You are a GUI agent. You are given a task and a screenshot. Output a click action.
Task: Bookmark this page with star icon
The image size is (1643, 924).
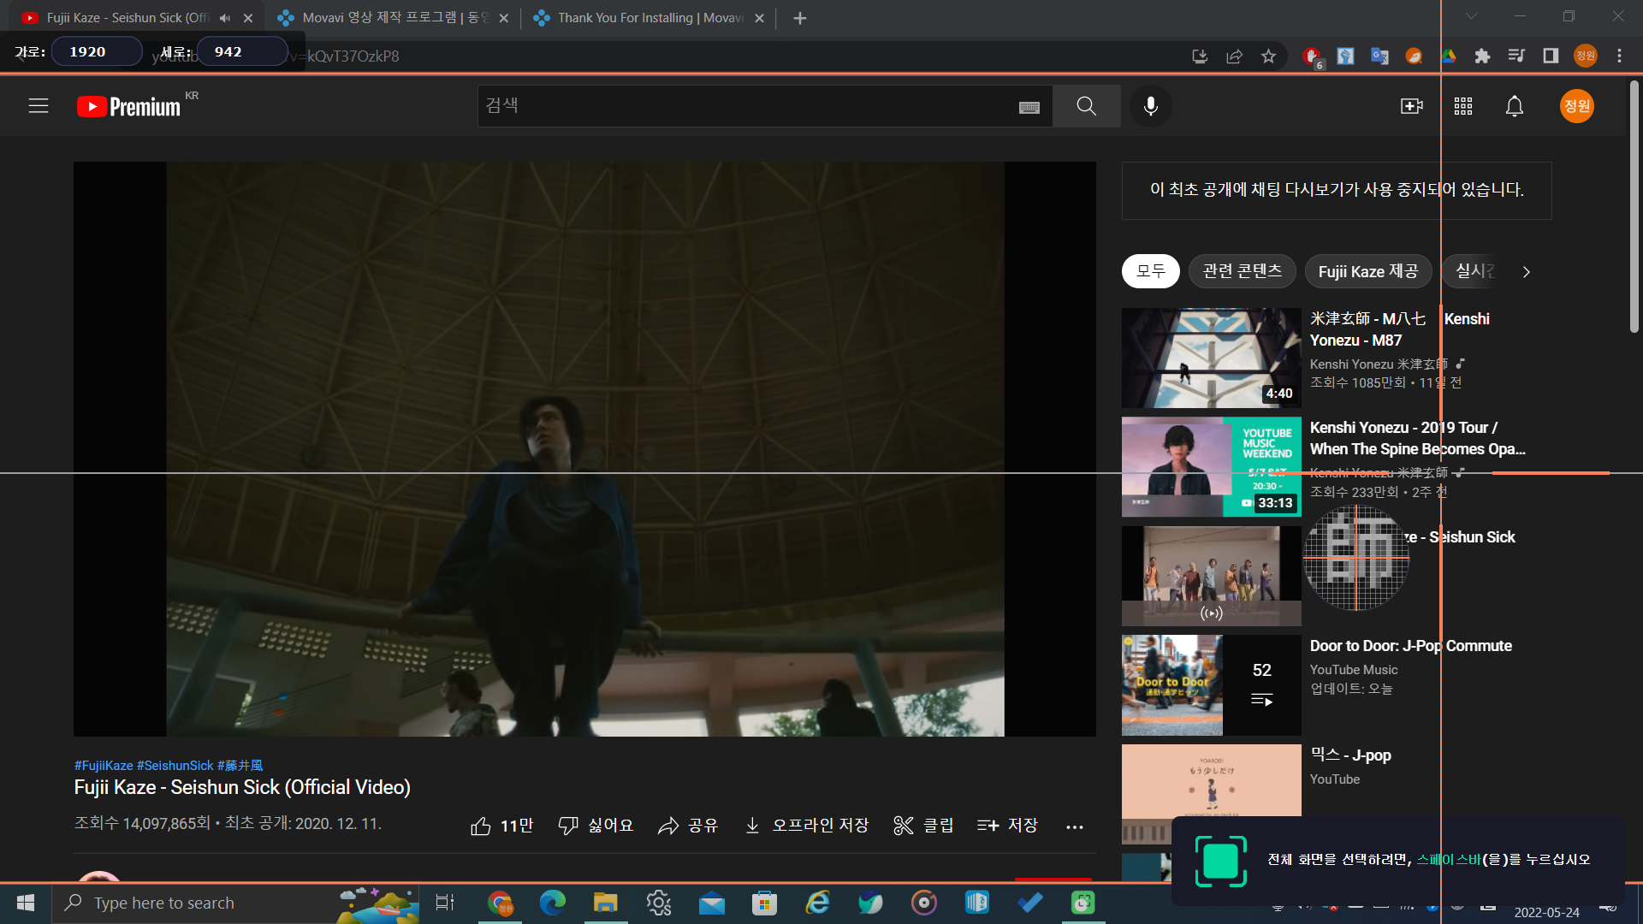[x=1268, y=56]
